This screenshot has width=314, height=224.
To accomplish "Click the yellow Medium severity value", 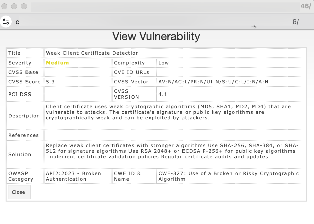I will coord(57,63).
